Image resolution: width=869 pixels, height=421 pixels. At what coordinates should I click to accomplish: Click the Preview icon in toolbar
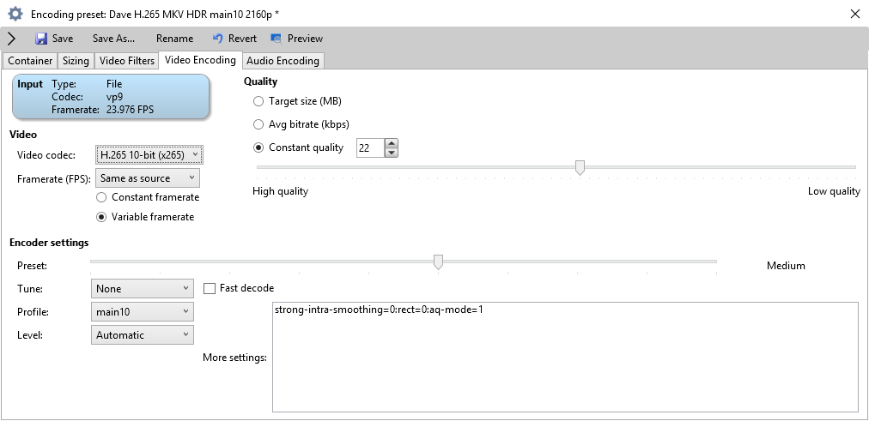[x=276, y=39]
